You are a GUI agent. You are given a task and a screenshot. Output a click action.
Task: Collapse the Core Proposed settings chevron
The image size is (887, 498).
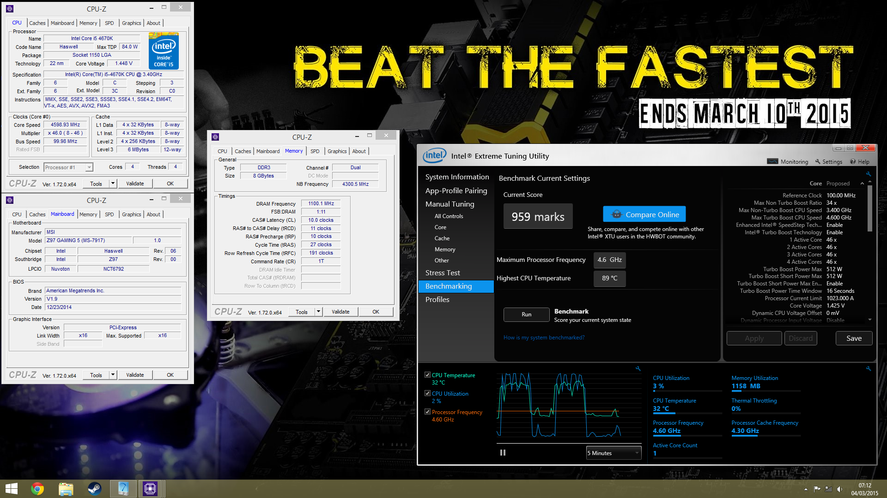pos(862,184)
